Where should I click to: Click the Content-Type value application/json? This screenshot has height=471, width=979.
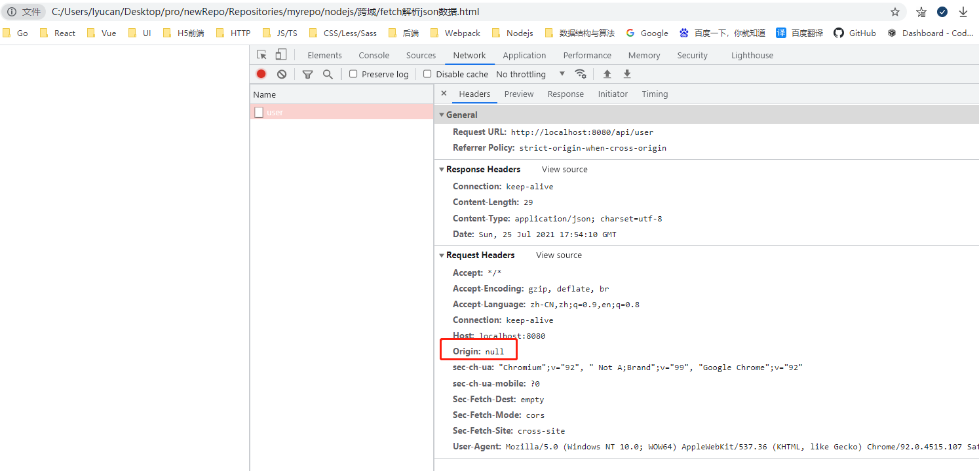tap(588, 219)
